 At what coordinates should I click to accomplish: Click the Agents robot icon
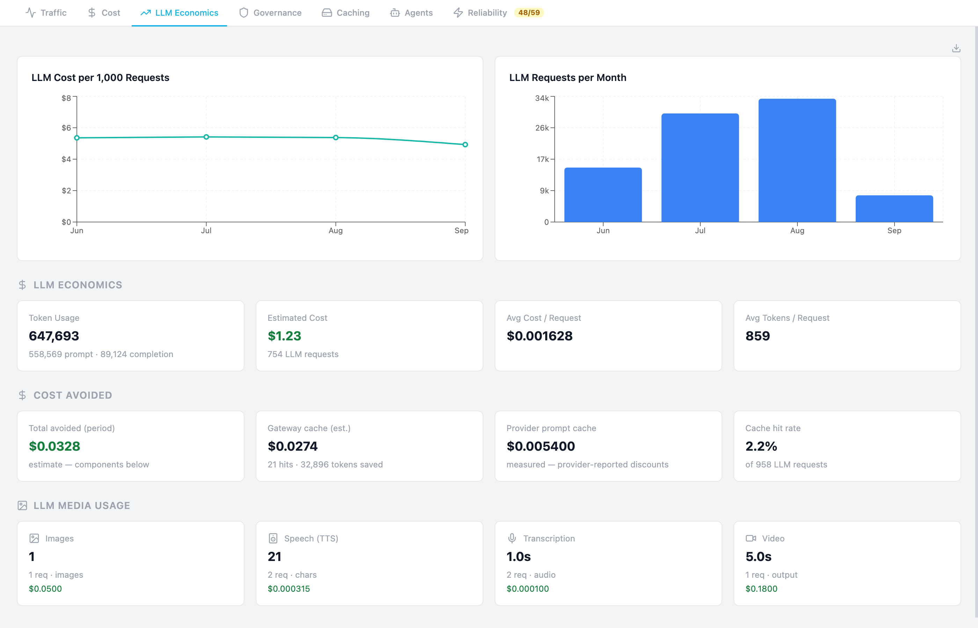tap(395, 13)
